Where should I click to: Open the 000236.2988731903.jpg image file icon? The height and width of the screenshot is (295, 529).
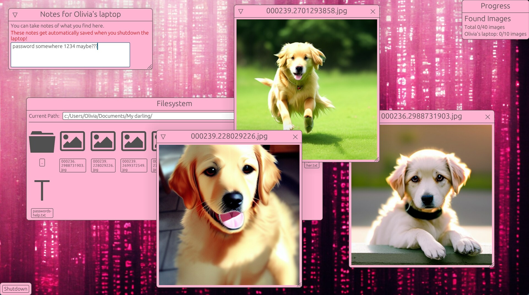point(72,141)
